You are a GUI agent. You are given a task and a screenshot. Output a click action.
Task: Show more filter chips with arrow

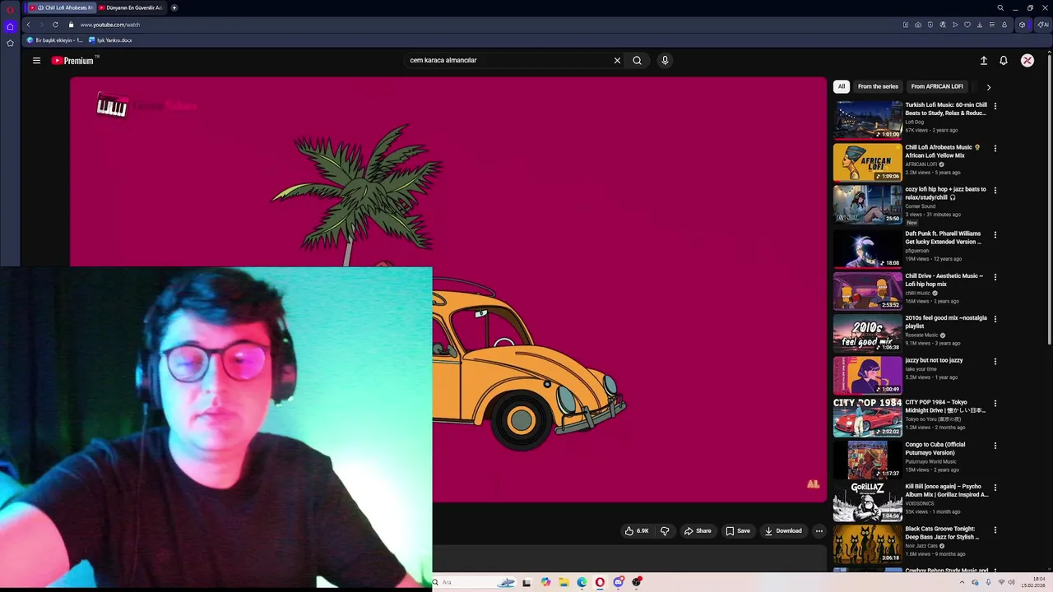pos(988,86)
